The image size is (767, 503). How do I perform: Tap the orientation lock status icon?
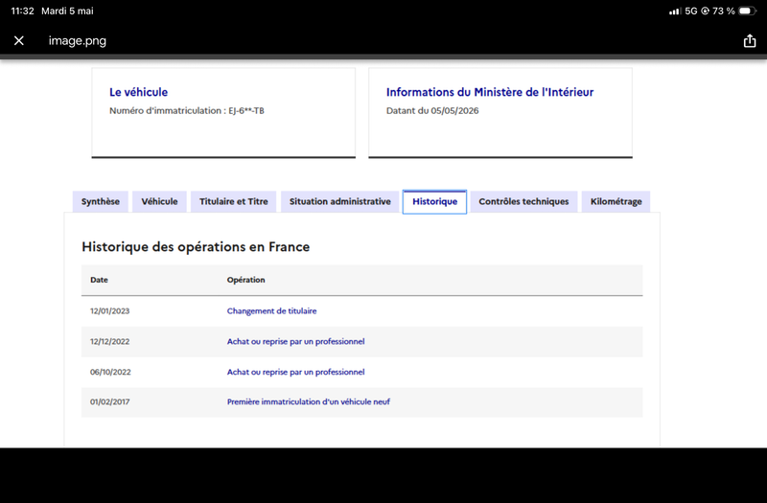point(705,11)
